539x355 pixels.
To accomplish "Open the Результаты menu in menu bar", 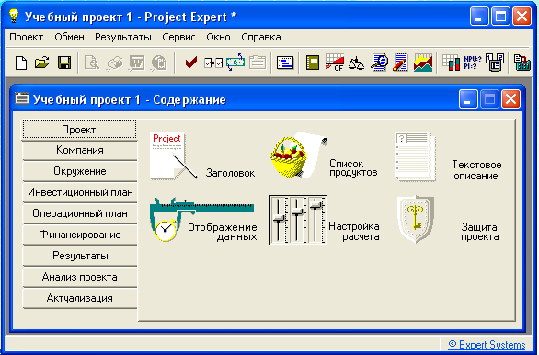I will point(123,37).
